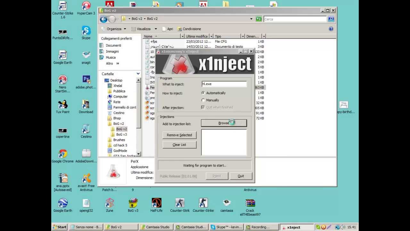
Task: Open Adobe Photoshop desktop shortcut
Action: click(x=86, y=82)
